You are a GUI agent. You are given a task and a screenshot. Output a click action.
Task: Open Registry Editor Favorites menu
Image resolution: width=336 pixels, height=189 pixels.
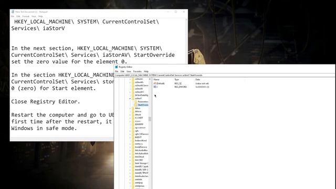(138, 71)
